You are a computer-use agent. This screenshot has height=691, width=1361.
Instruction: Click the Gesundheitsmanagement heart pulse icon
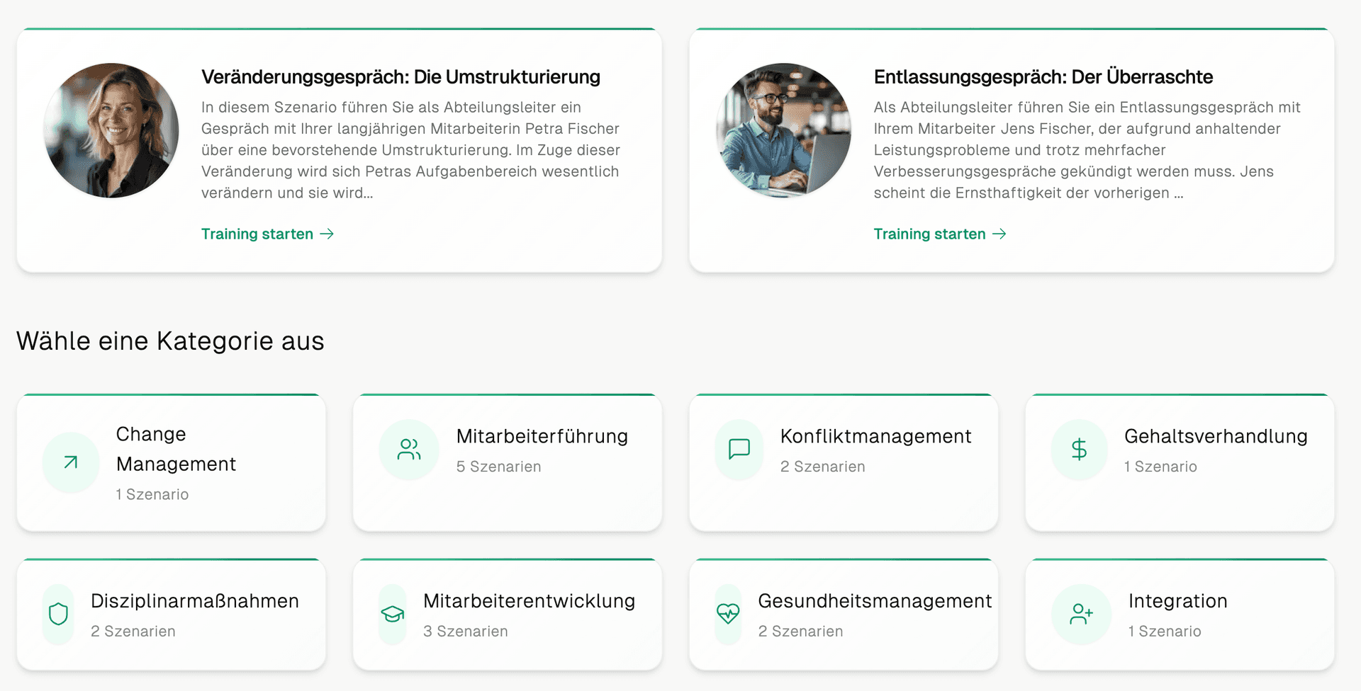pos(728,614)
